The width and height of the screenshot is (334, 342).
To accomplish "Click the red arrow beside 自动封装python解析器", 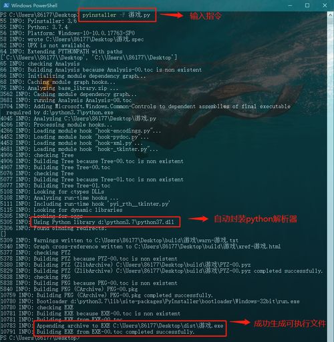I will point(198,219).
